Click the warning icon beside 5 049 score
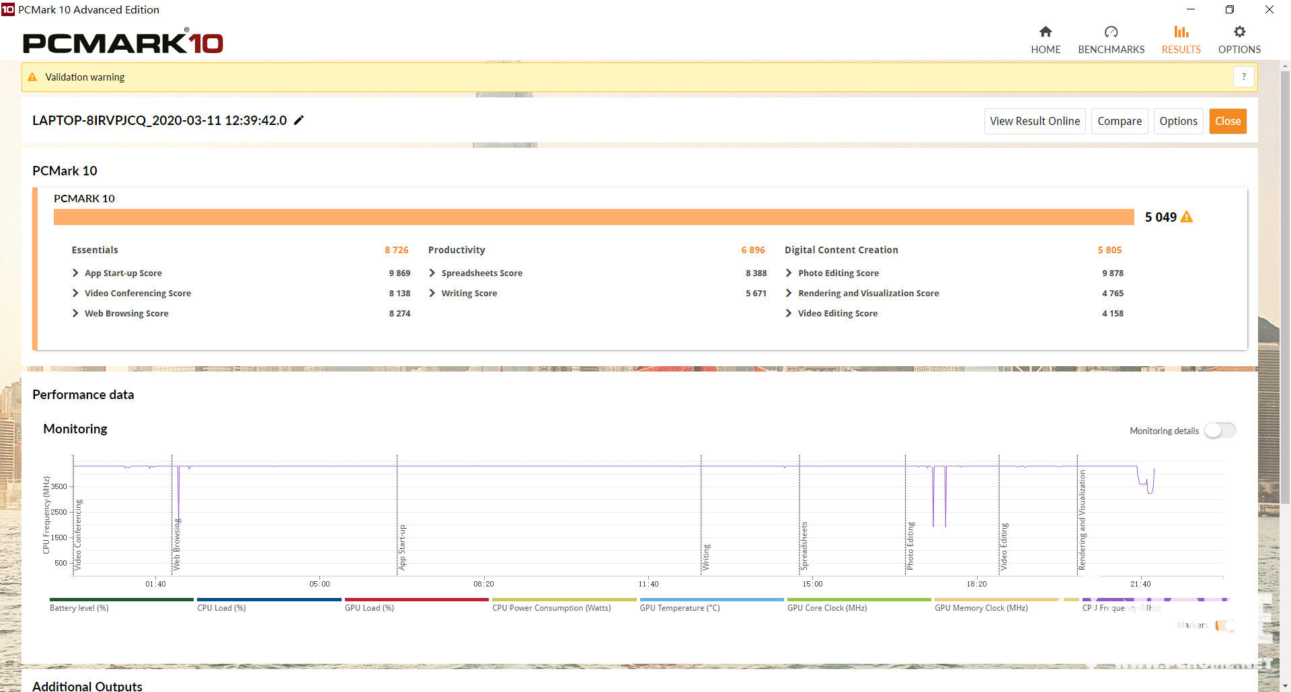 coord(1187,217)
